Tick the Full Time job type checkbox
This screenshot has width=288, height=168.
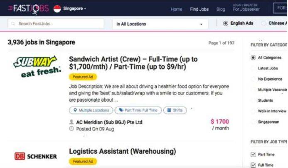(x=253, y=165)
